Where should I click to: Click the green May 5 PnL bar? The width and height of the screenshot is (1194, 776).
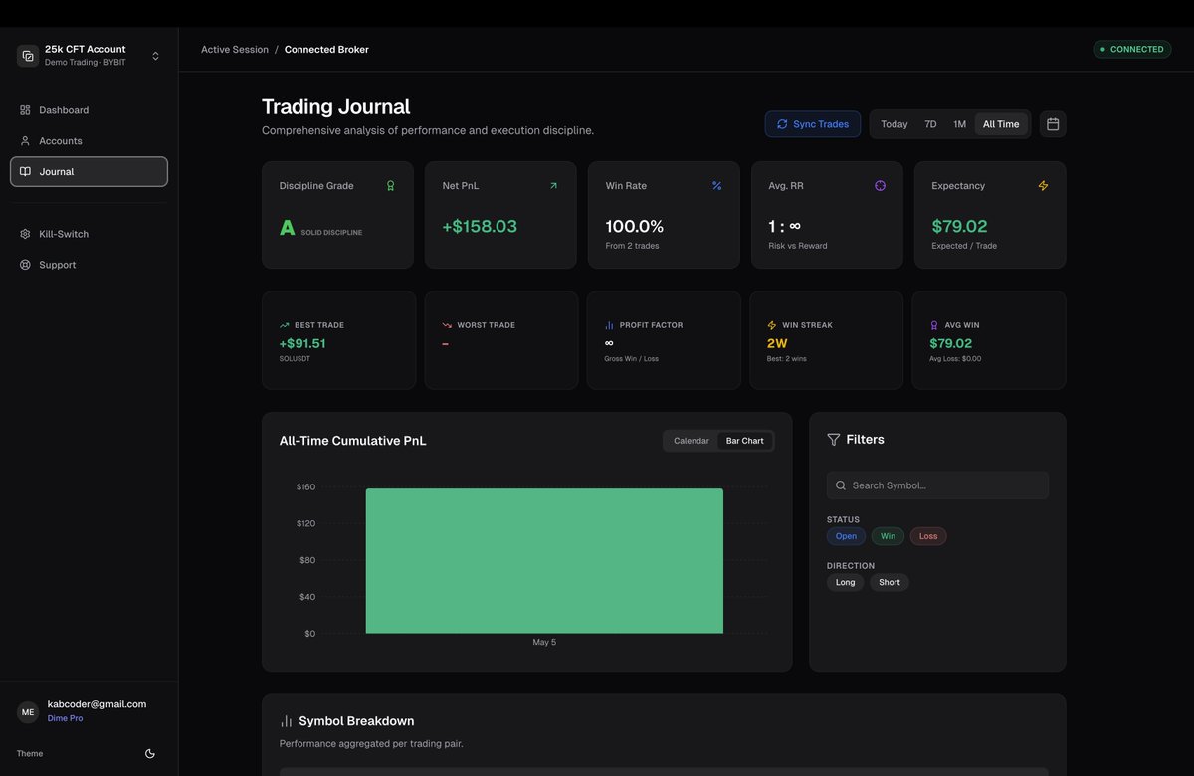coord(544,561)
